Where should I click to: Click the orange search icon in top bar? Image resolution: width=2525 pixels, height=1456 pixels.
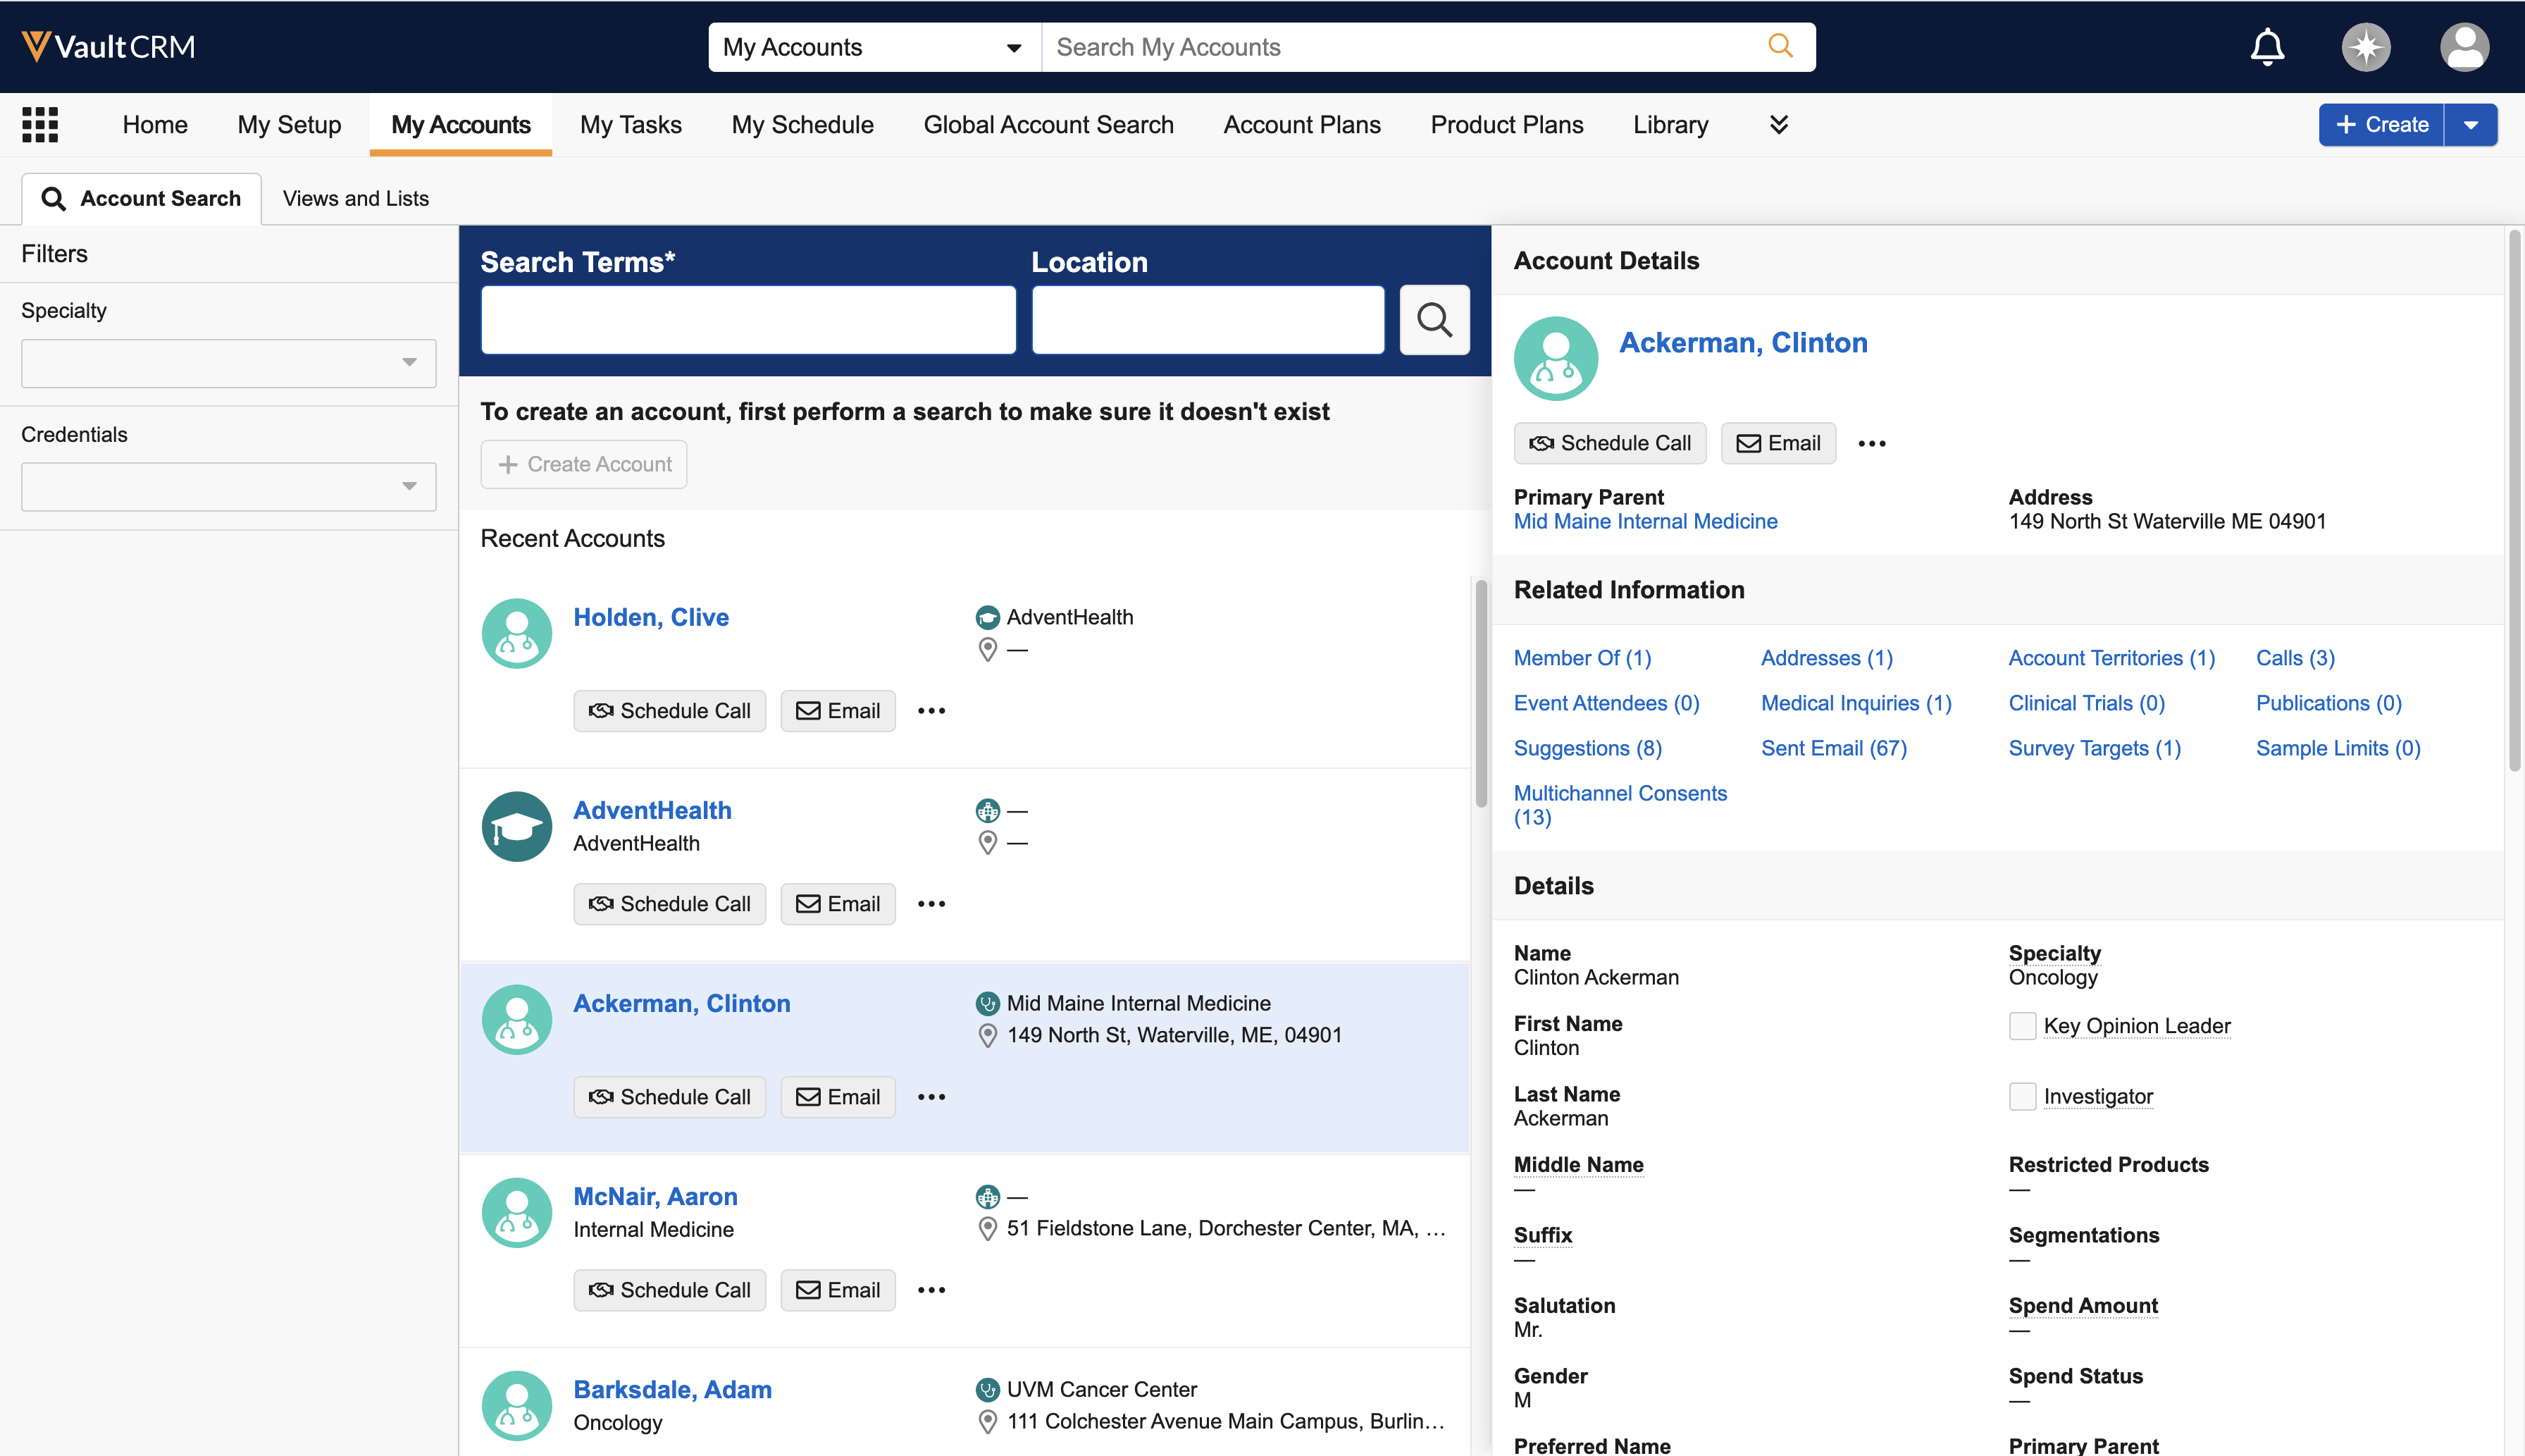point(1780,46)
